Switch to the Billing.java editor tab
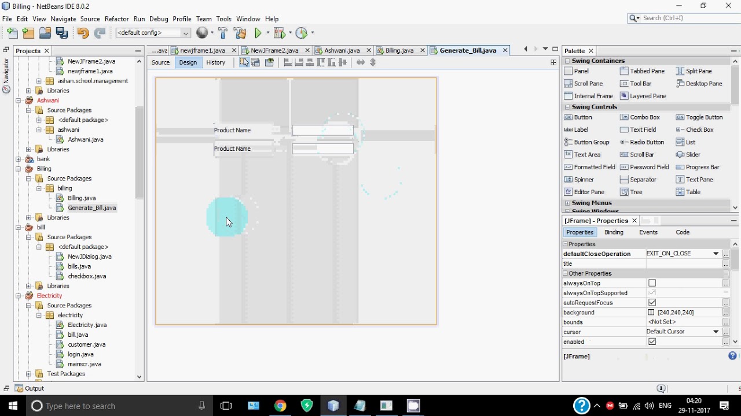 pos(399,50)
